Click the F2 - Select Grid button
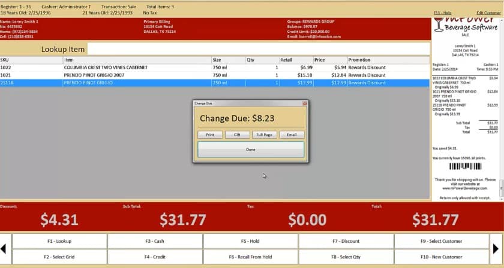 coord(59,257)
